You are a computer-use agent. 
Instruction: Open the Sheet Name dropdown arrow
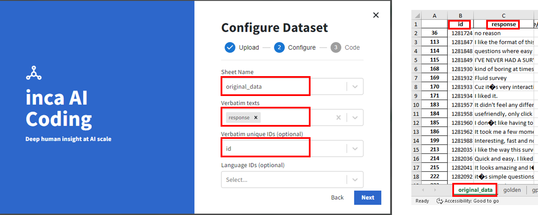(355, 87)
